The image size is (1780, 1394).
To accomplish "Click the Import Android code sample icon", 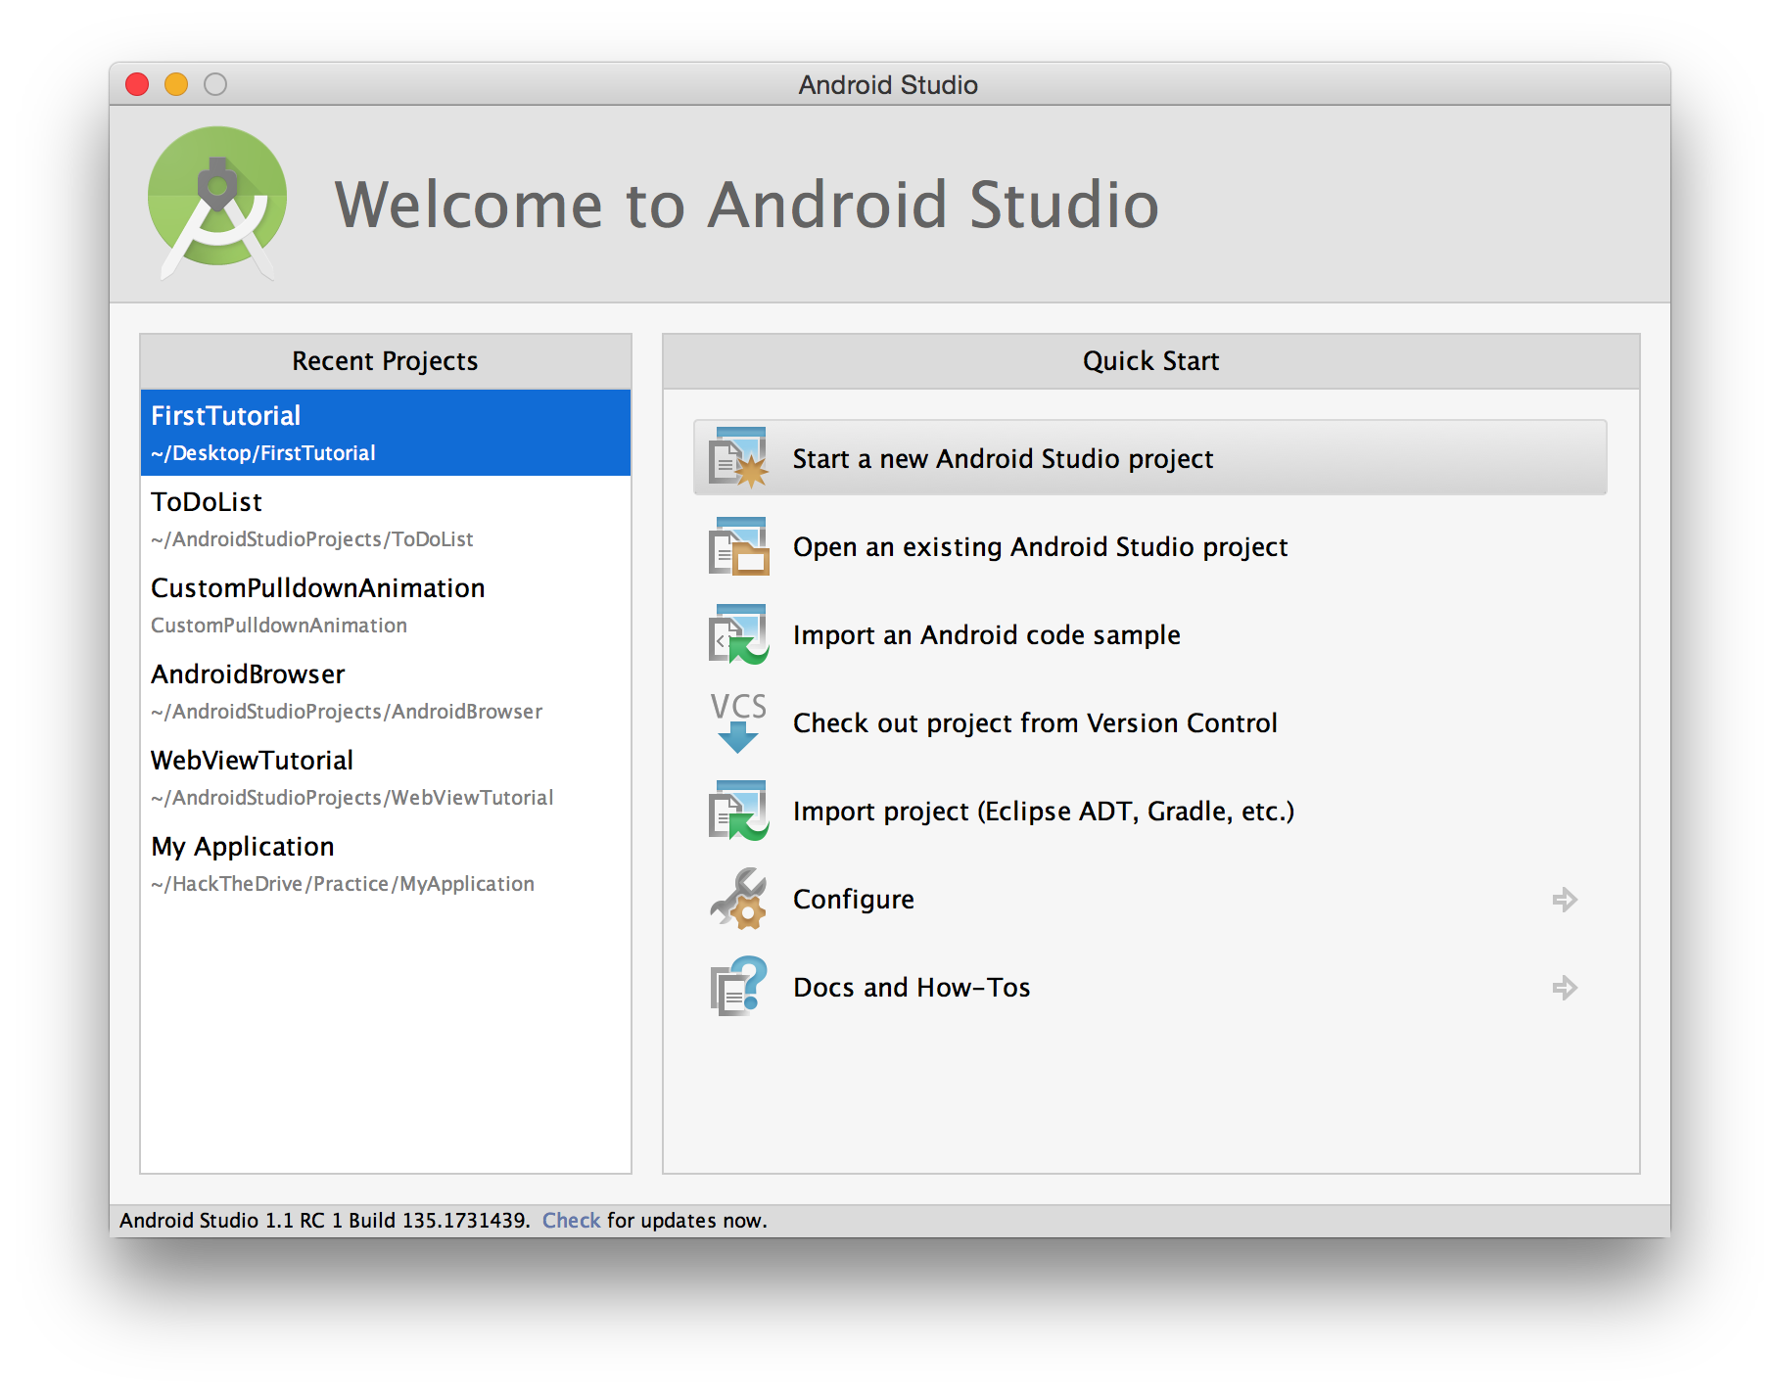I will coord(738,634).
